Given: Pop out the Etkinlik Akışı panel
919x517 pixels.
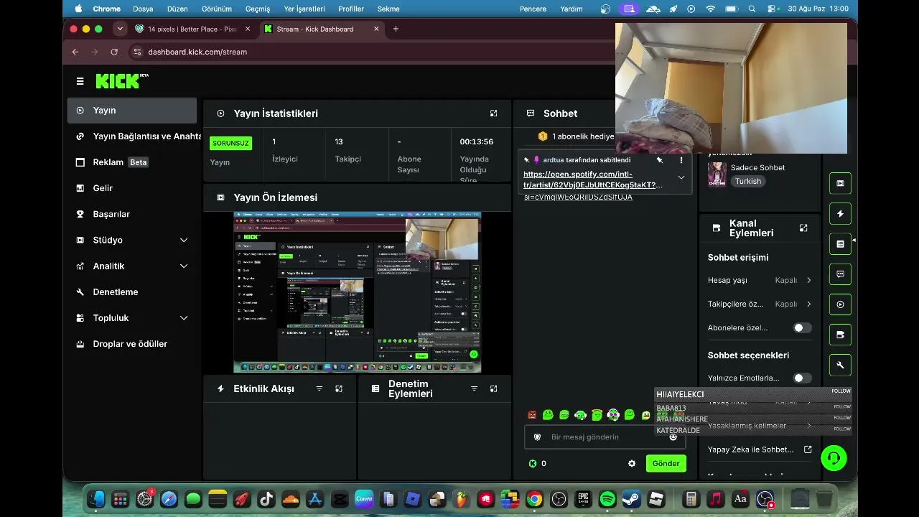Looking at the screenshot, I should (x=339, y=388).
